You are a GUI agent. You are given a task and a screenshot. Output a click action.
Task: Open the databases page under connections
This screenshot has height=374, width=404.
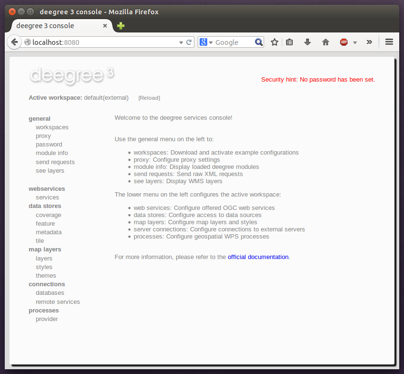(x=50, y=292)
